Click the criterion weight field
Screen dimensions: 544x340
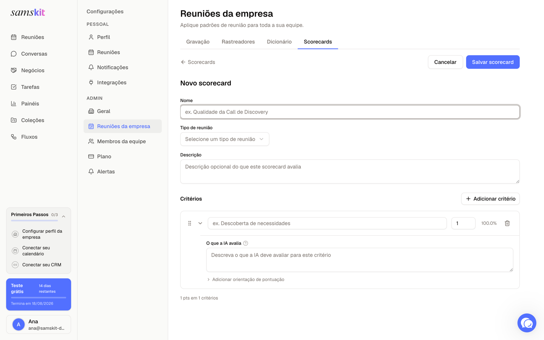tap(463, 223)
